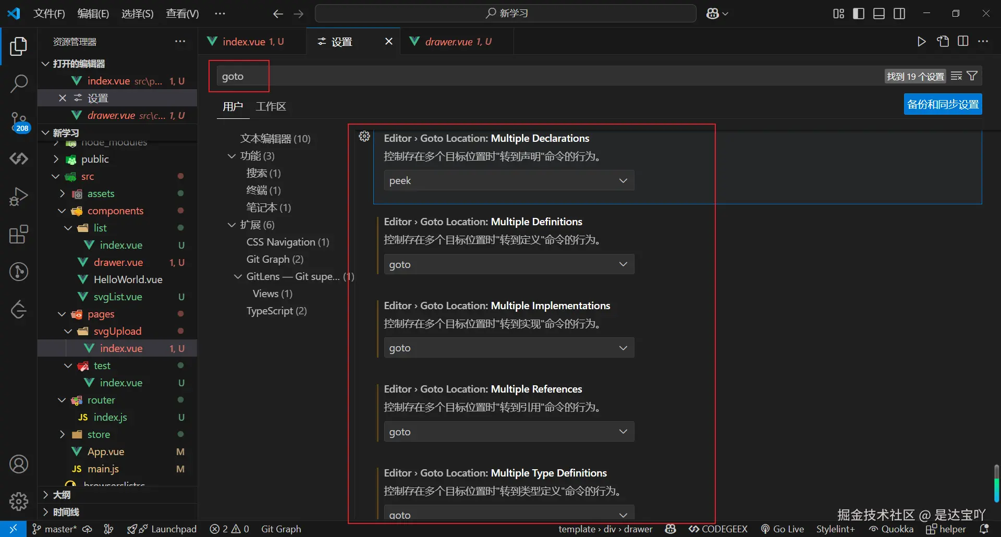Click the remote window indicator in status bar

[13, 529]
